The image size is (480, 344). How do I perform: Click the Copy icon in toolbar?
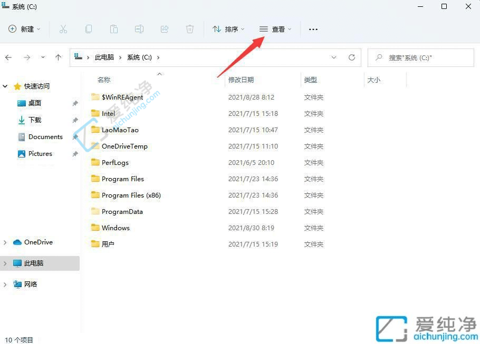[x=89, y=29]
